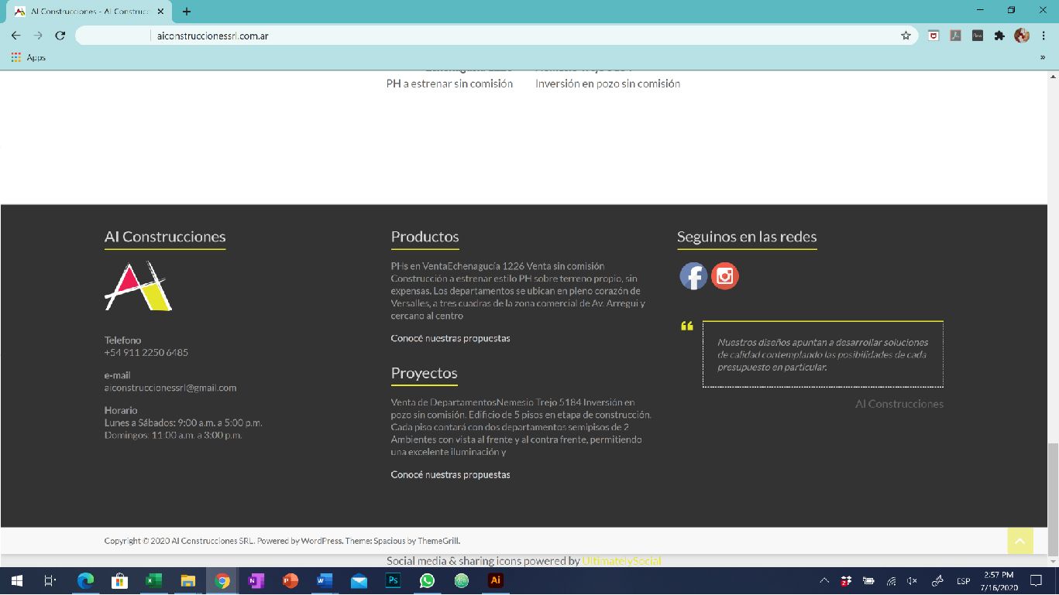
Task: Toggle the volume mute icon in tray
Action: point(913,581)
